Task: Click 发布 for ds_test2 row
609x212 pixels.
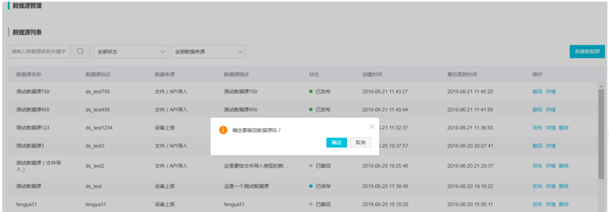Action: (537, 166)
